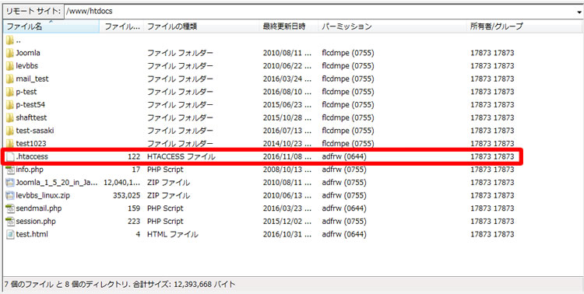The image size is (584, 294).
Task: Select the levbbs_linux.zip file name
Action: click(43, 195)
